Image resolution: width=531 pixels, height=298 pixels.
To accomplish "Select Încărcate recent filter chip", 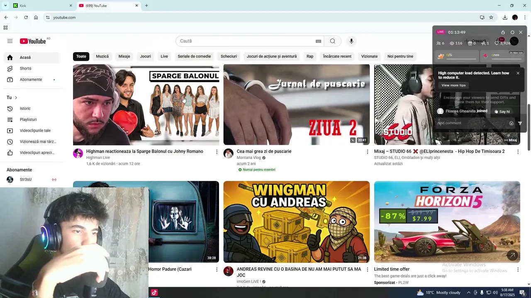I will (x=337, y=56).
